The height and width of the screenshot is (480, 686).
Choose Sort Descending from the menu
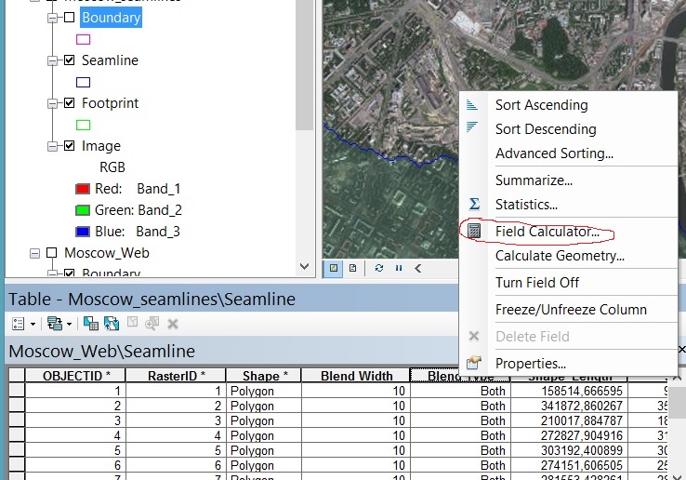[x=546, y=129]
